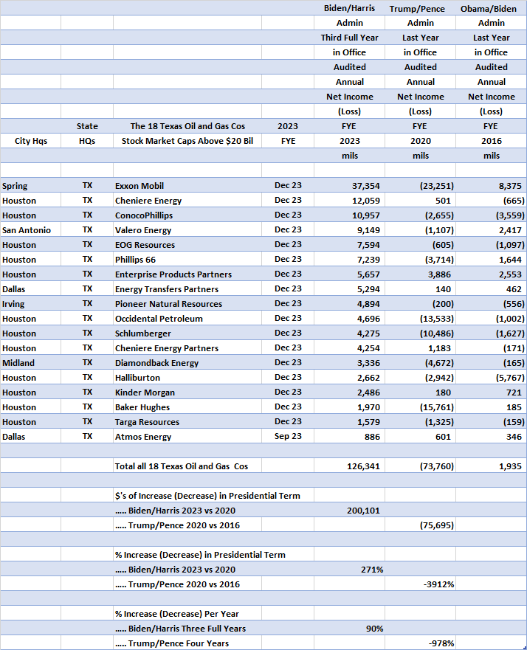This screenshot has height=650, width=527.
Task: Click total 2023 net income 126,341
Action: coord(349,466)
